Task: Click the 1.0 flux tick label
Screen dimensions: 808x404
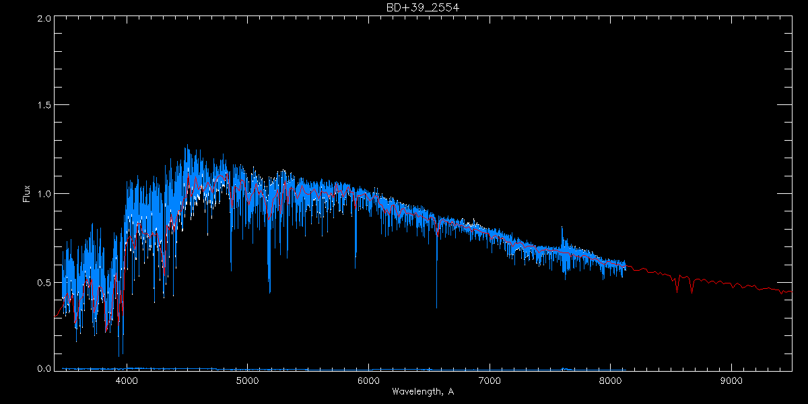Action: [44, 194]
